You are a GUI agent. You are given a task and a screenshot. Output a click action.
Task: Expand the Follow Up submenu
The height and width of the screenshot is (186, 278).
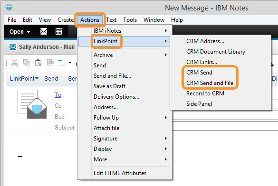point(125,118)
